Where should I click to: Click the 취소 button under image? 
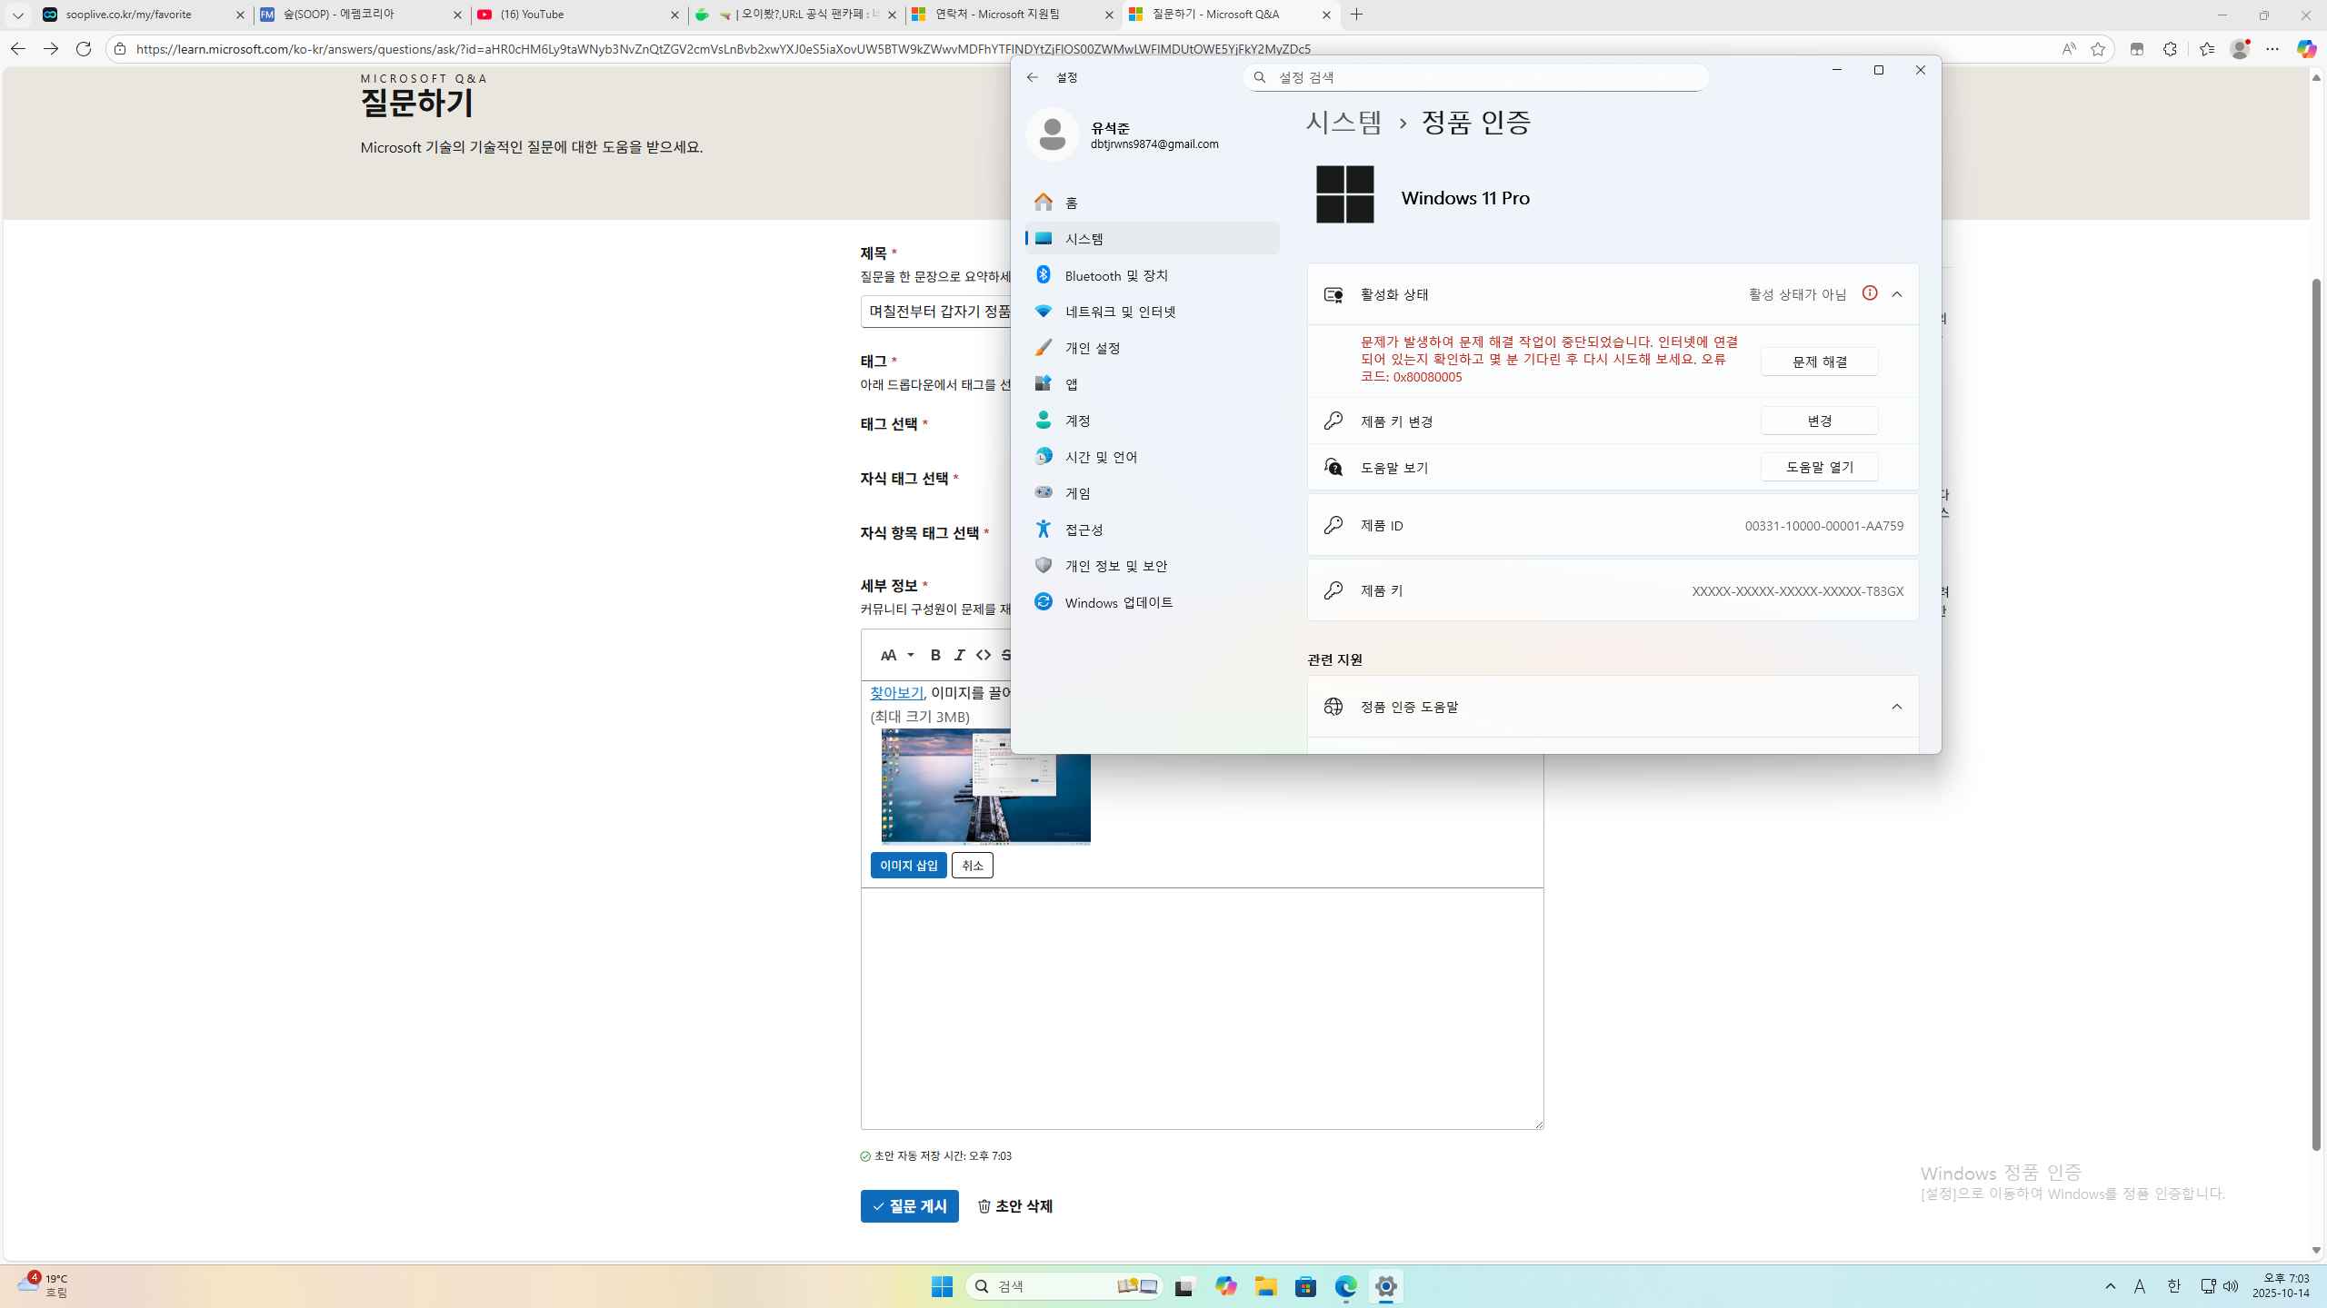(972, 866)
